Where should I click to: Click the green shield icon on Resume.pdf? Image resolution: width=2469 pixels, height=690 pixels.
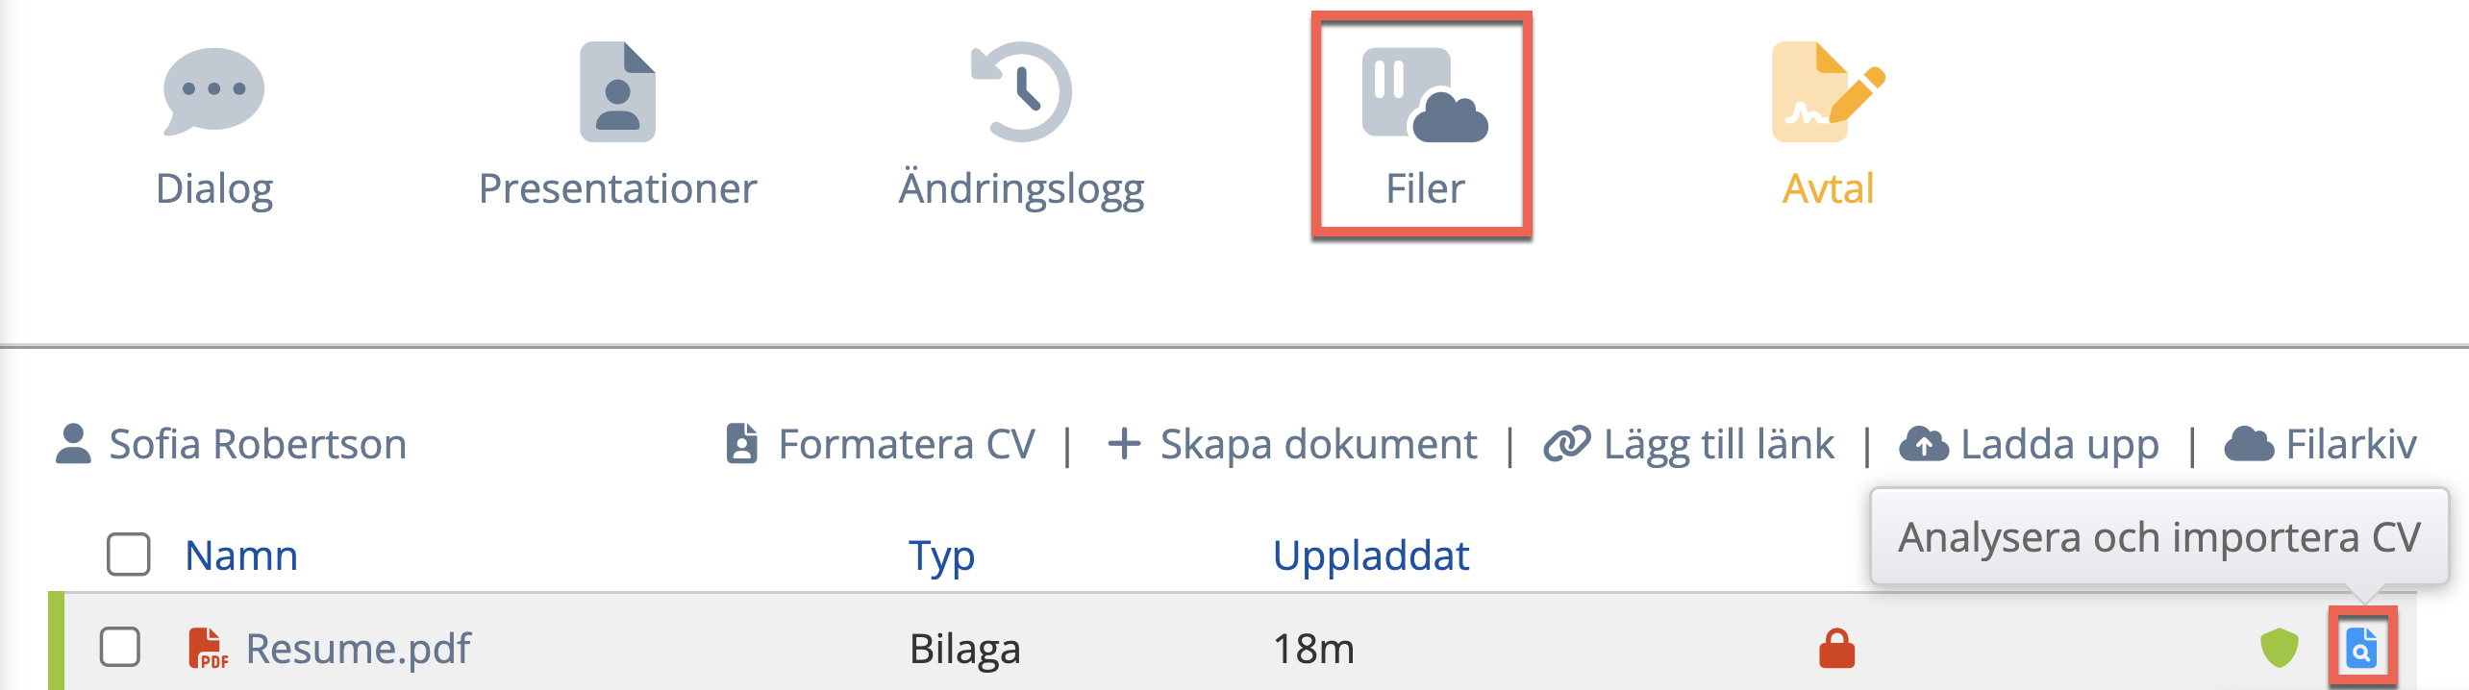(2279, 648)
